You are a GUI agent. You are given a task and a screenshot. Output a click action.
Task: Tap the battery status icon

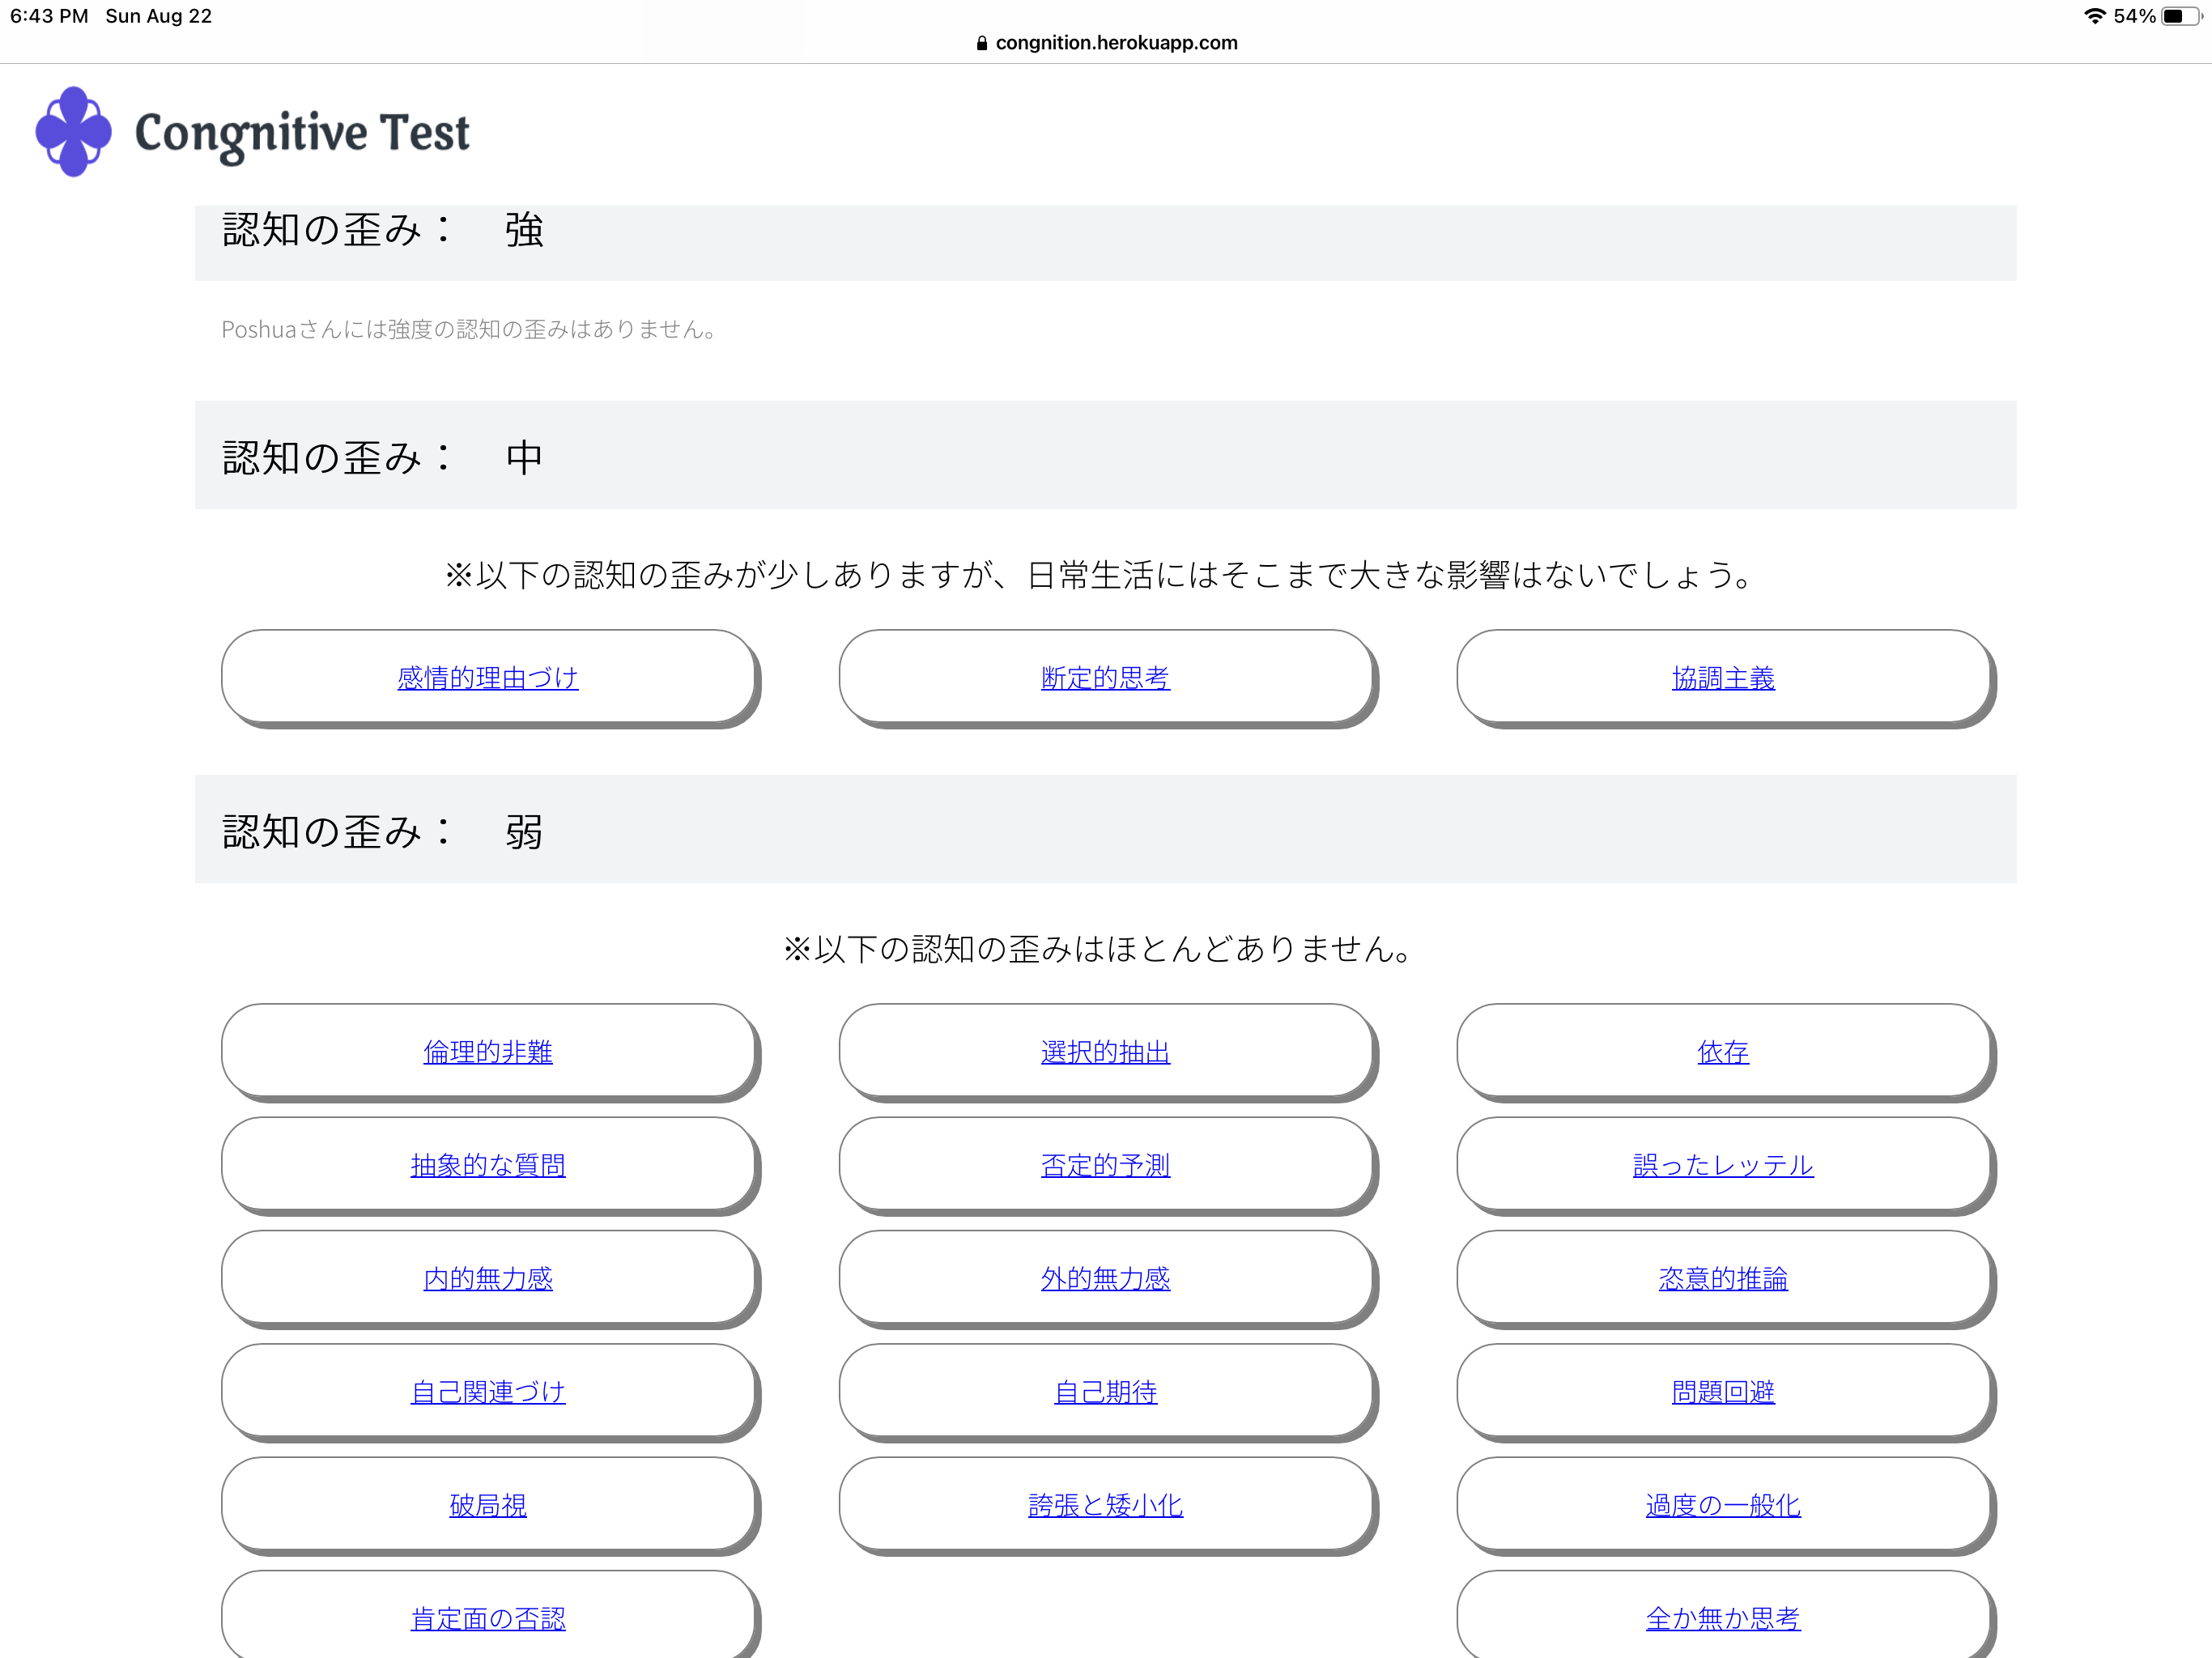2181,16
